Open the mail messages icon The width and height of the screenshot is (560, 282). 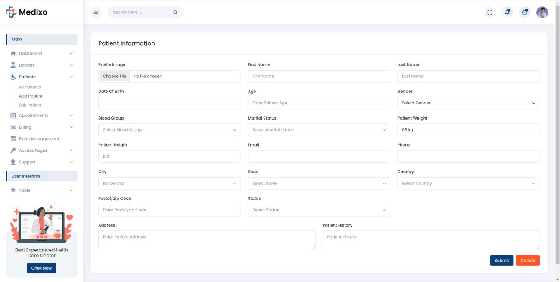525,12
